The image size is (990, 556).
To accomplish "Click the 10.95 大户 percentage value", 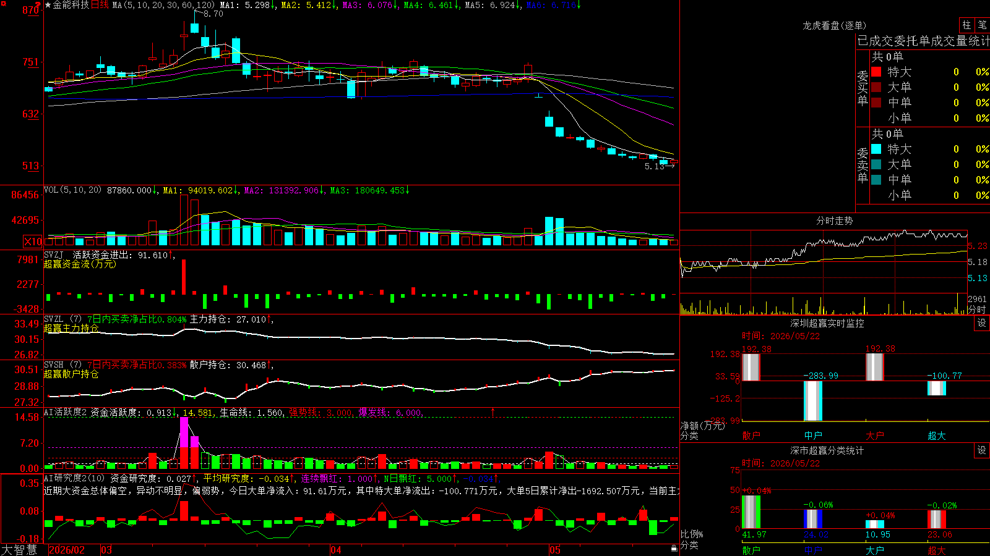I will 878,534.
